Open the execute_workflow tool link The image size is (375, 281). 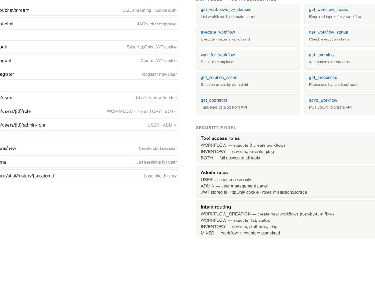point(218,32)
